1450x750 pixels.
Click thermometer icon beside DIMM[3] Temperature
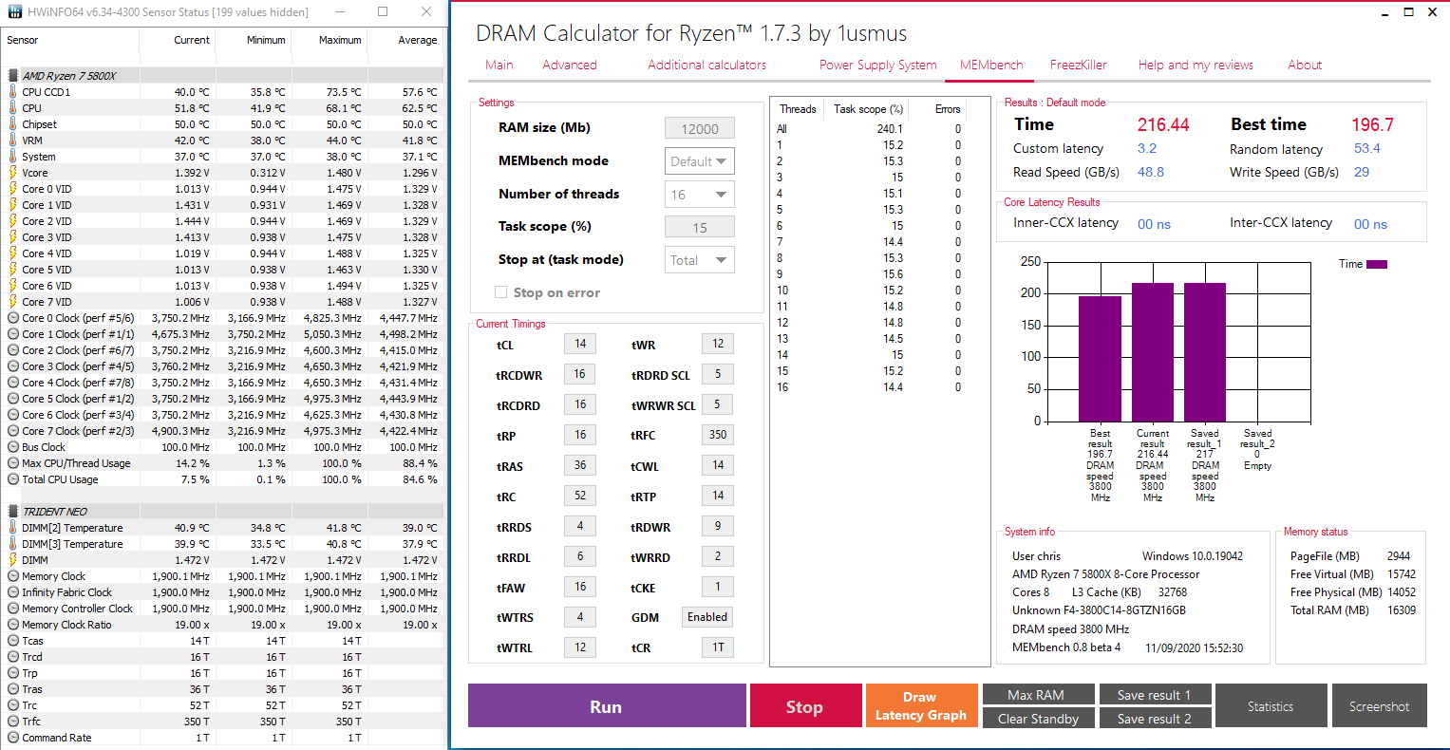tap(13, 544)
